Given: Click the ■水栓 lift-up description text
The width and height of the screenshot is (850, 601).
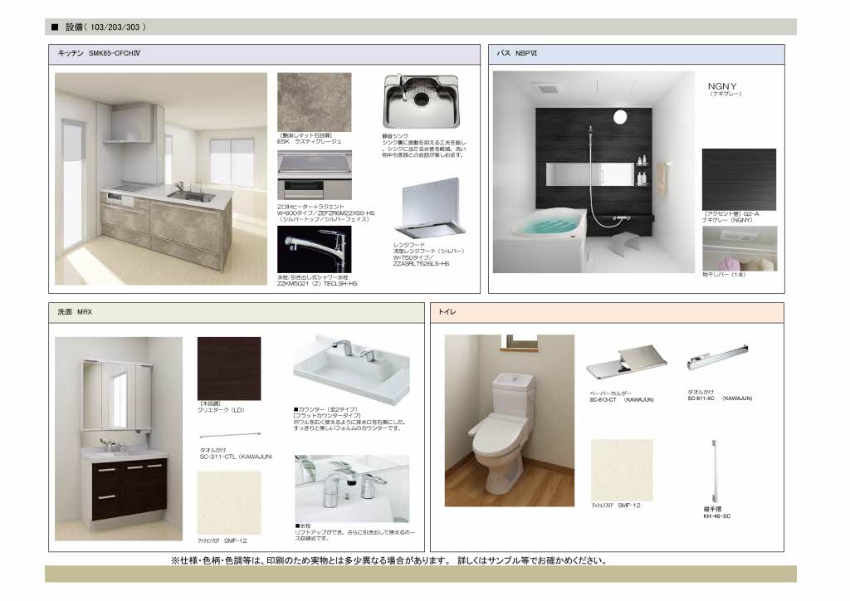Looking at the screenshot, I should point(354,532).
